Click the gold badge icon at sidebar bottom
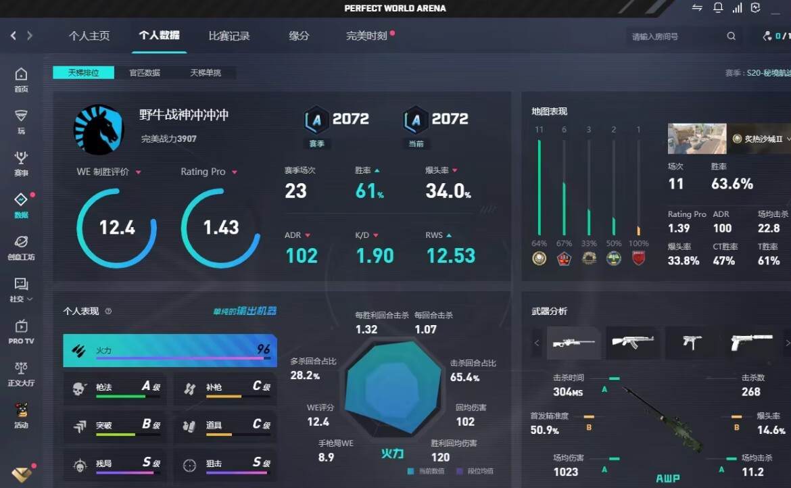 pos(21,474)
